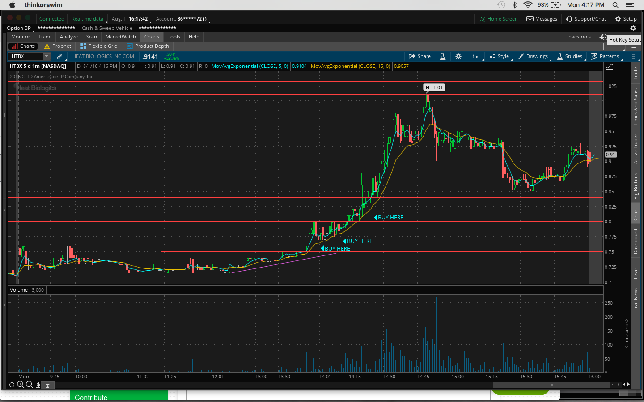The image size is (644, 402).
Task: Click the Wi-Fi menu bar icon
Action: point(528,5)
